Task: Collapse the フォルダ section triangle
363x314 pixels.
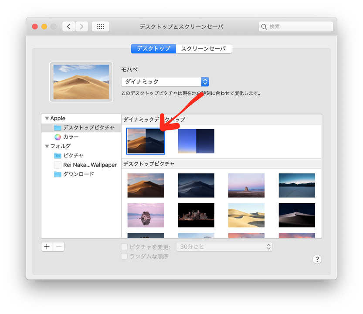Action: (x=47, y=146)
